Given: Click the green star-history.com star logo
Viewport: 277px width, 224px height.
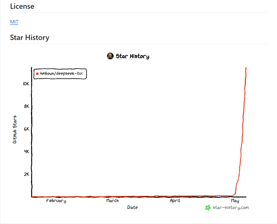Looking at the screenshot, I should 208,208.
